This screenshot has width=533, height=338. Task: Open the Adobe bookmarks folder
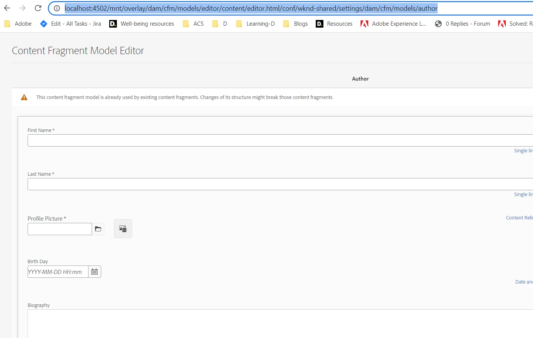[x=18, y=24]
